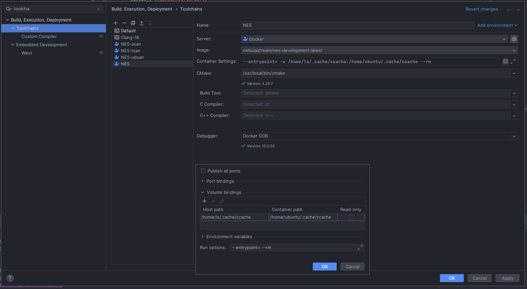Click OK in container settings popup

[325, 267]
